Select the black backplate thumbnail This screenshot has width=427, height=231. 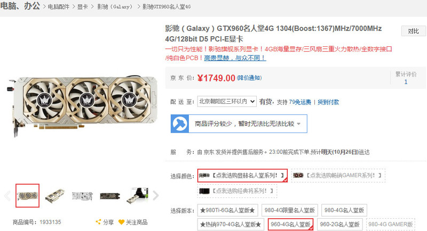click(x=110, y=196)
